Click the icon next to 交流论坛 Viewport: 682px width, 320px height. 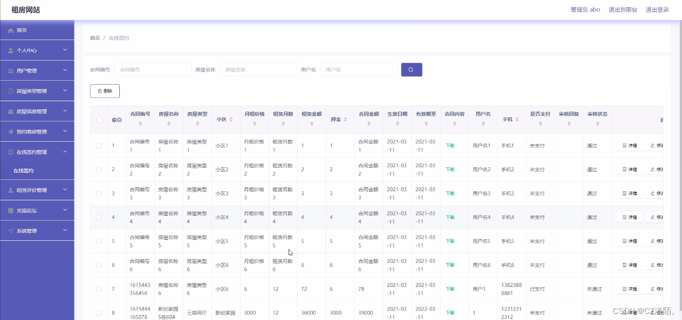tap(11, 211)
